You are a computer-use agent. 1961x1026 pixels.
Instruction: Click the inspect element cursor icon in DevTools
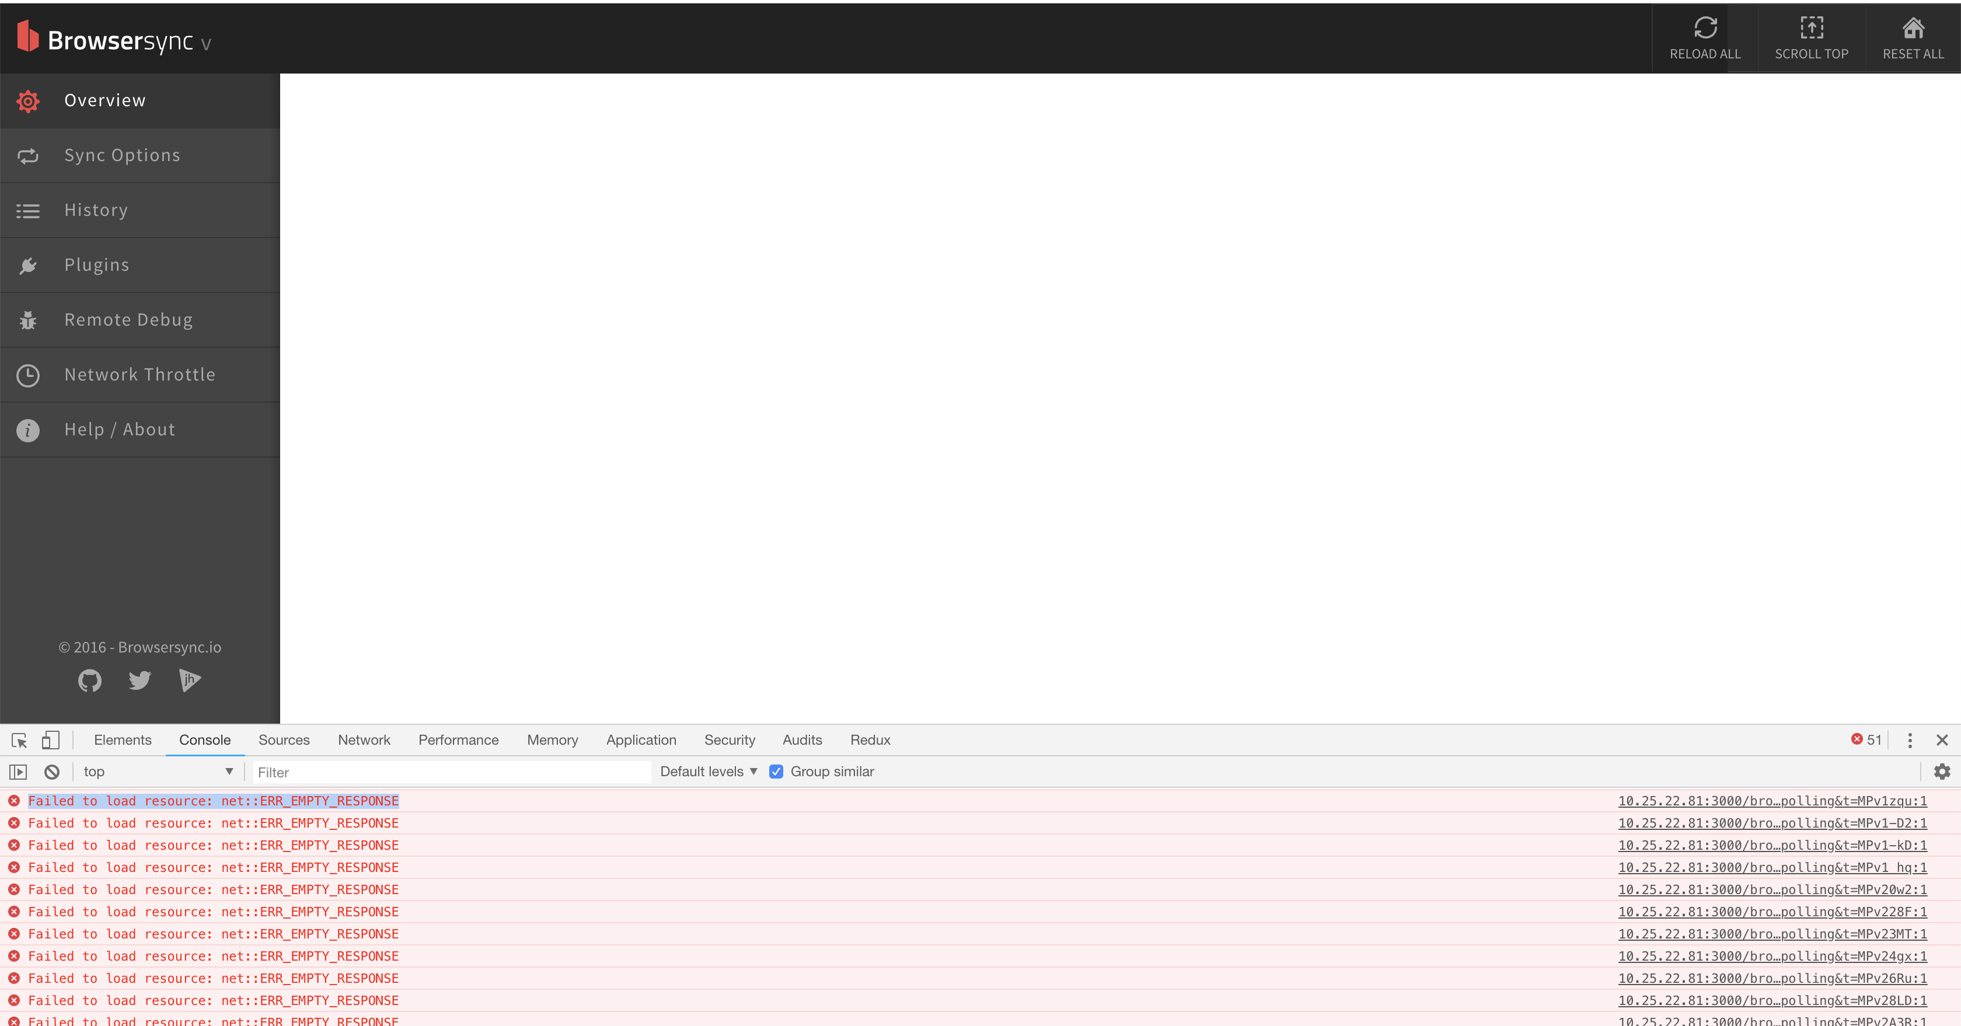click(18, 740)
